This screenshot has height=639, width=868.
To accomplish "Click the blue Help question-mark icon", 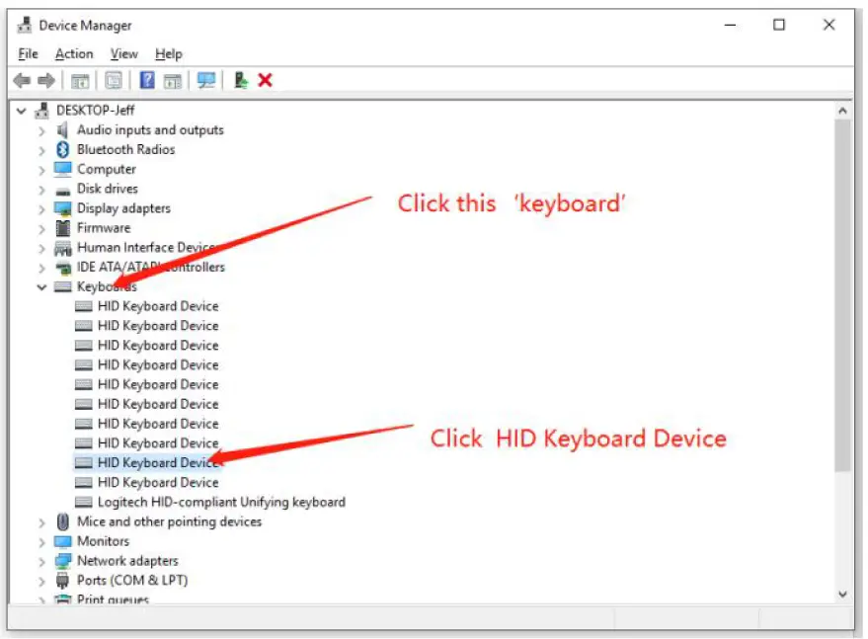I will 147,80.
